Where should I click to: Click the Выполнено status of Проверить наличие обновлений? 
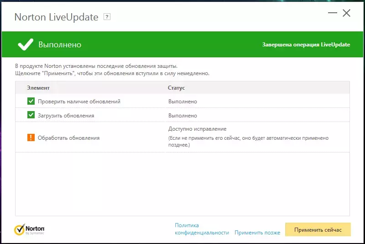[182, 102]
